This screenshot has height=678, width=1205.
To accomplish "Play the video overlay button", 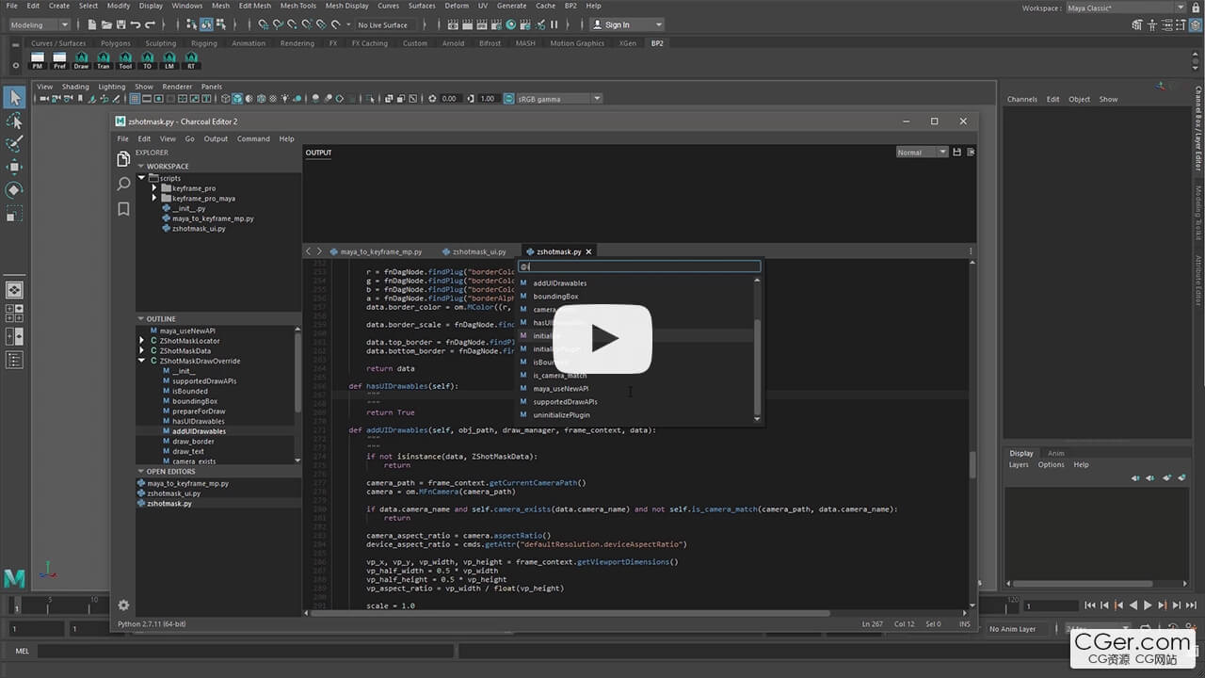I will point(603,339).
